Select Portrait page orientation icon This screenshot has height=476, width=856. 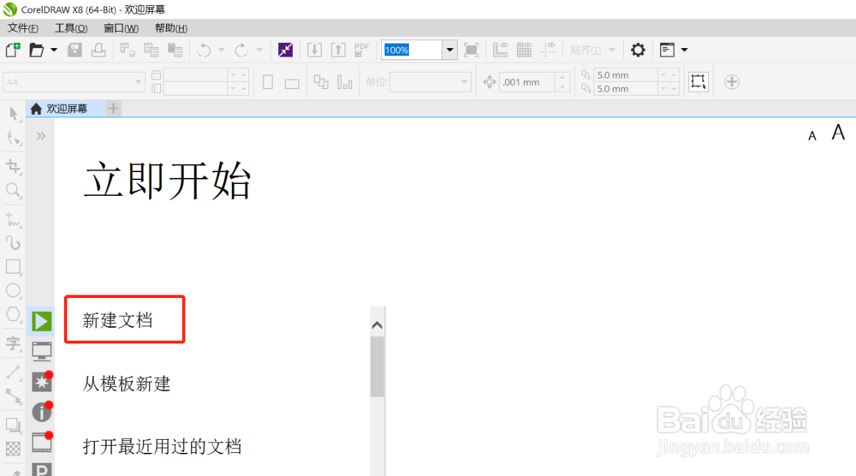pyautogui.click(x=268, y=82)
